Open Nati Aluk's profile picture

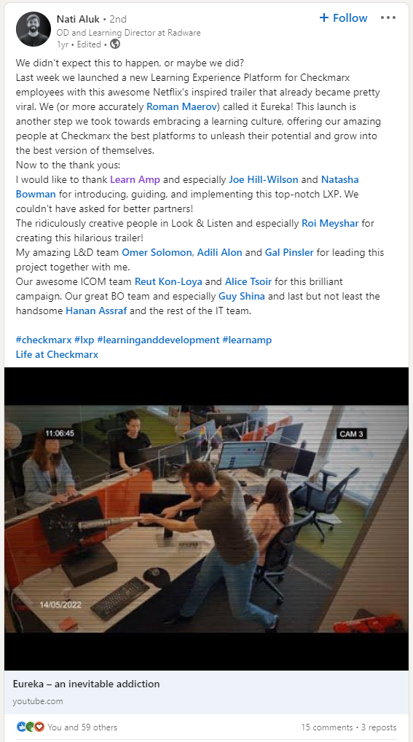(33, 29)
